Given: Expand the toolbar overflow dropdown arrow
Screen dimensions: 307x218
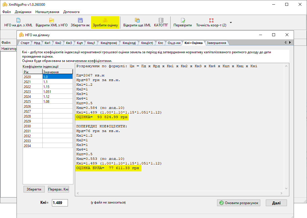Looking at the screenshot, I should point(231,23).
